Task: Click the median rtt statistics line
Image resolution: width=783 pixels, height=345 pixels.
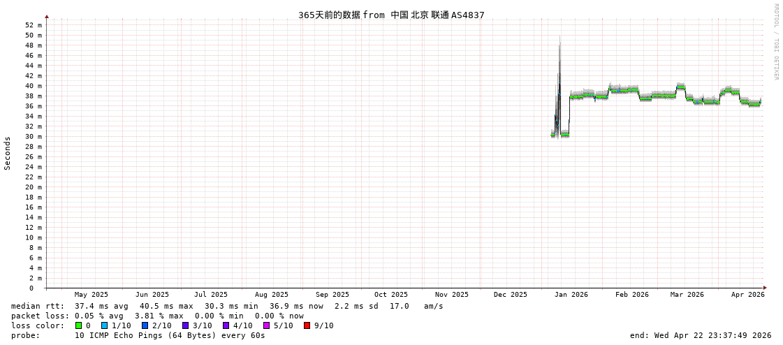Action: [227, 306]
